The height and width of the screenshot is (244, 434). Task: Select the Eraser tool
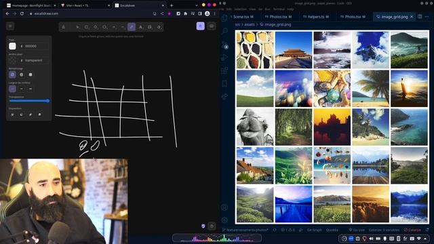(159, 27)
